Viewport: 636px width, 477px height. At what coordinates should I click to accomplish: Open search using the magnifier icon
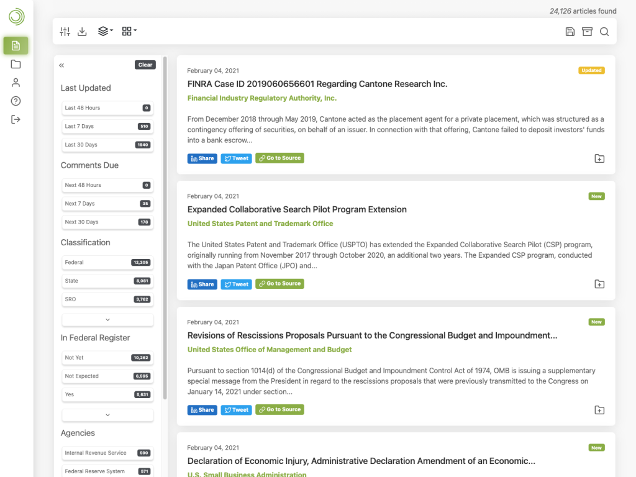[604, 31]
